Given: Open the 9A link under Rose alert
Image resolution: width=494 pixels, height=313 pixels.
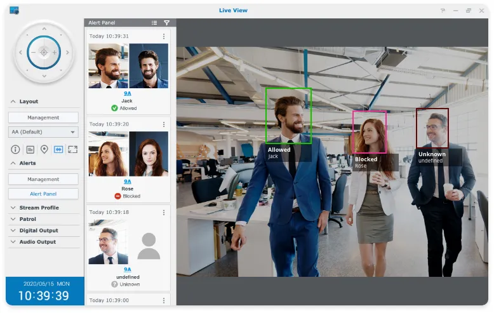Looking at the screenshot, I should pyautogui.click(x=128, y=181).
